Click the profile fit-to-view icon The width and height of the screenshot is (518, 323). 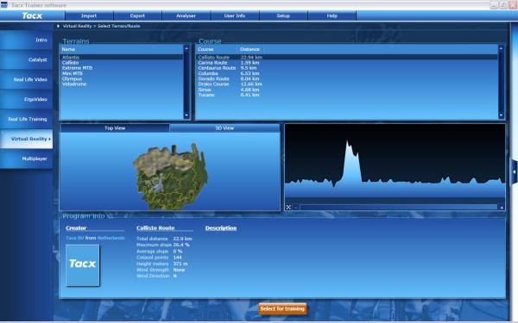tap(288, 207)
